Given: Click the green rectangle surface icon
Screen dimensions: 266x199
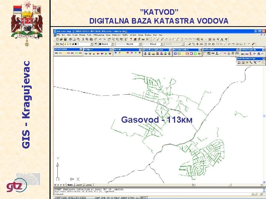Looking at the screenshot, I should click(x=195, y=54).
